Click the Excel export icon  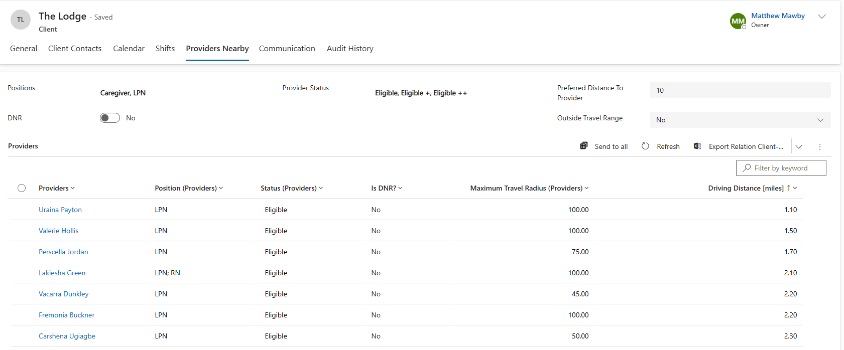pyautogui.click(x=697, y=146)
